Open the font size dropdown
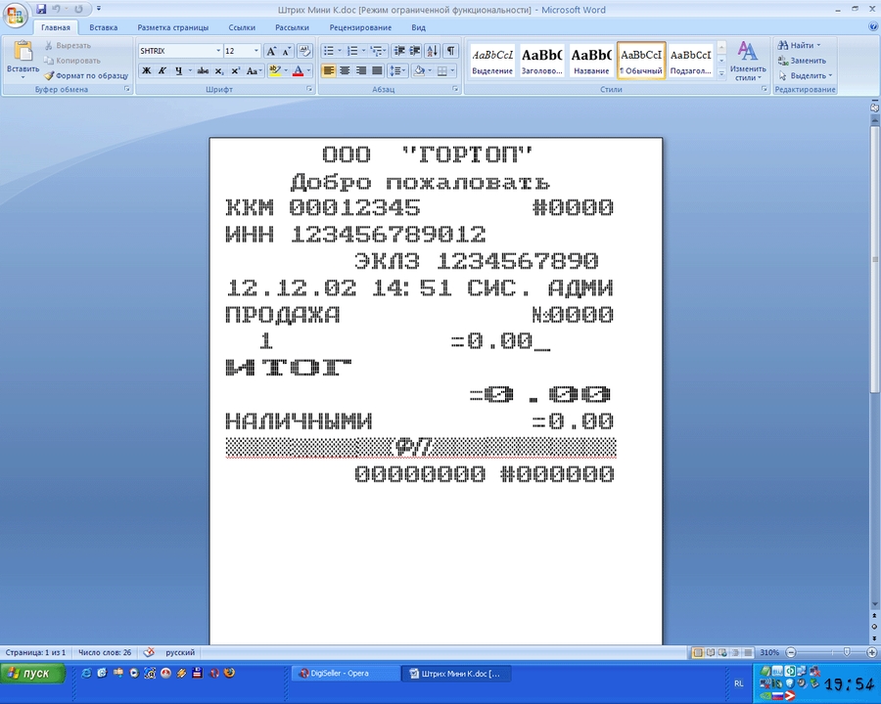This screenshot has width=881, height=704. (256, 51)
